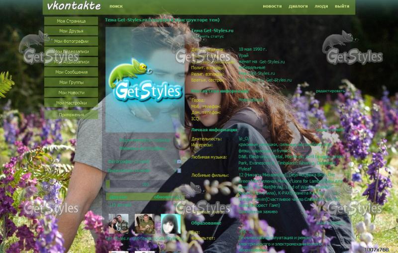Open люди in the top header
The width and height of the screenshot is (398, 253).
coord(321,6)
